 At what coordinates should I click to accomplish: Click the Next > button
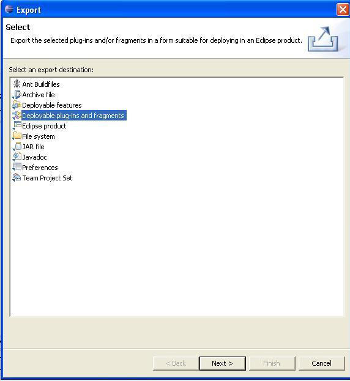pos(222,363)
